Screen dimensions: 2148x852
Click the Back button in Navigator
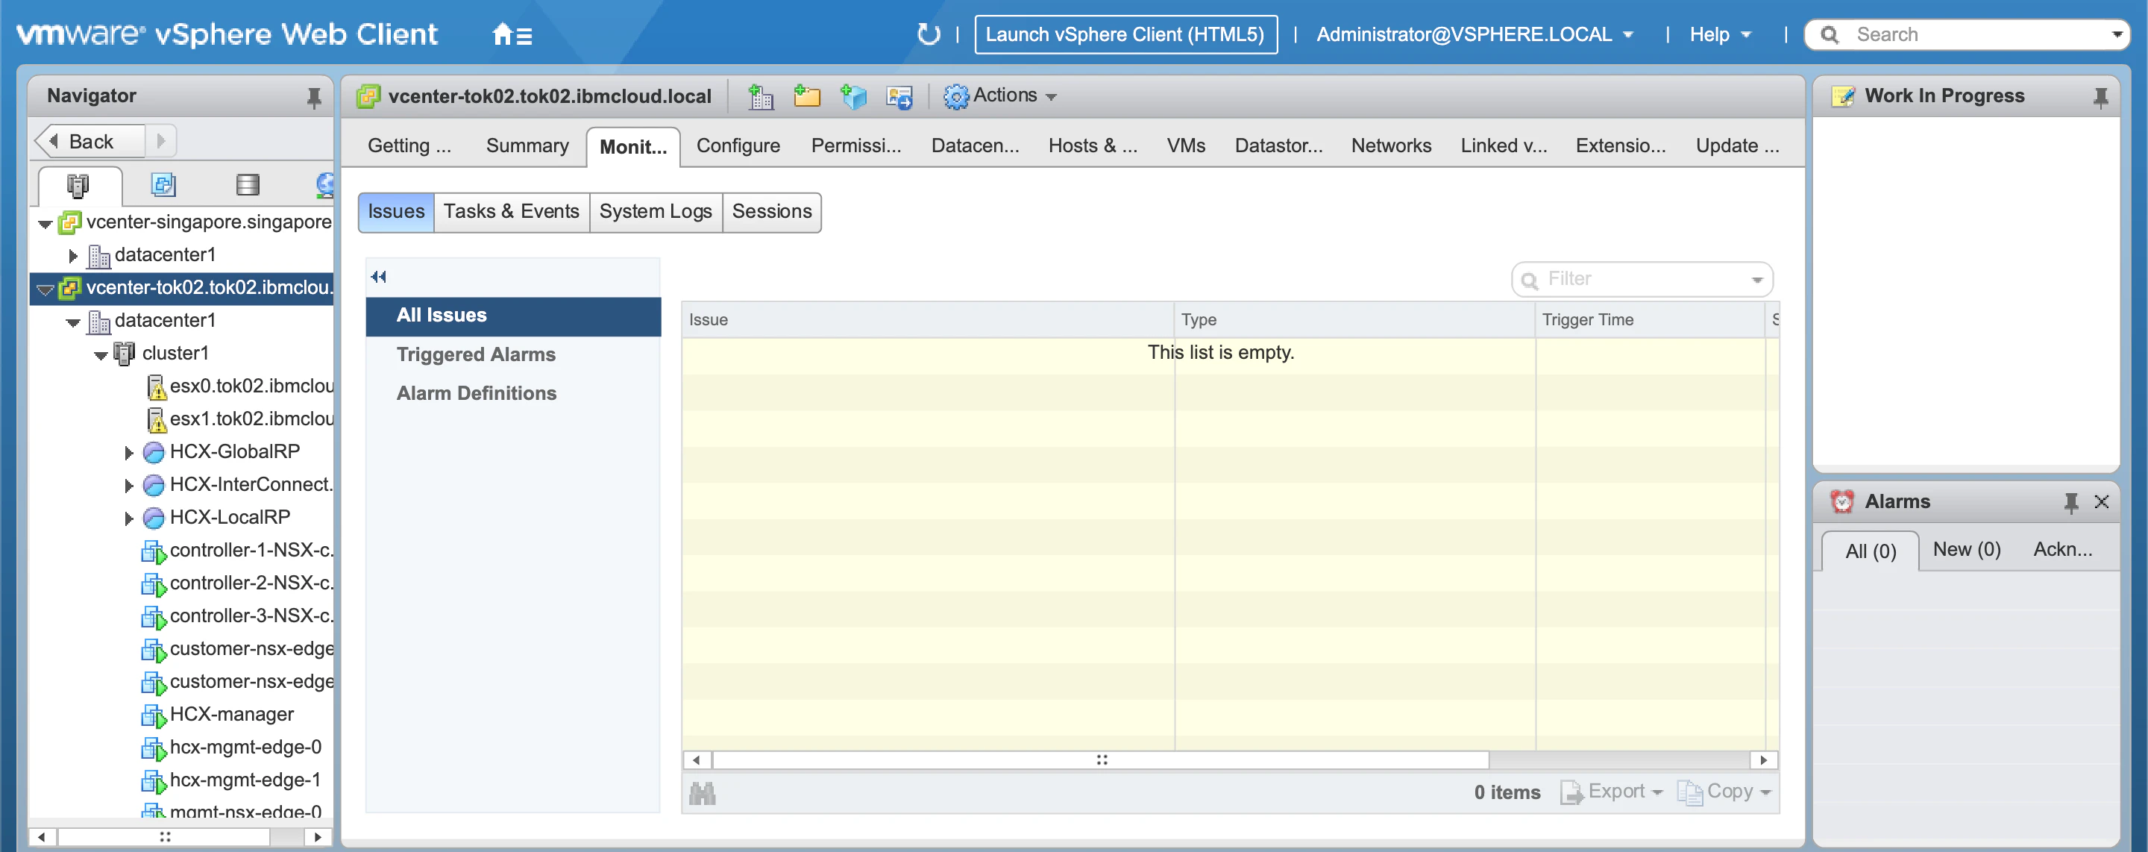[x=90, y=141]
